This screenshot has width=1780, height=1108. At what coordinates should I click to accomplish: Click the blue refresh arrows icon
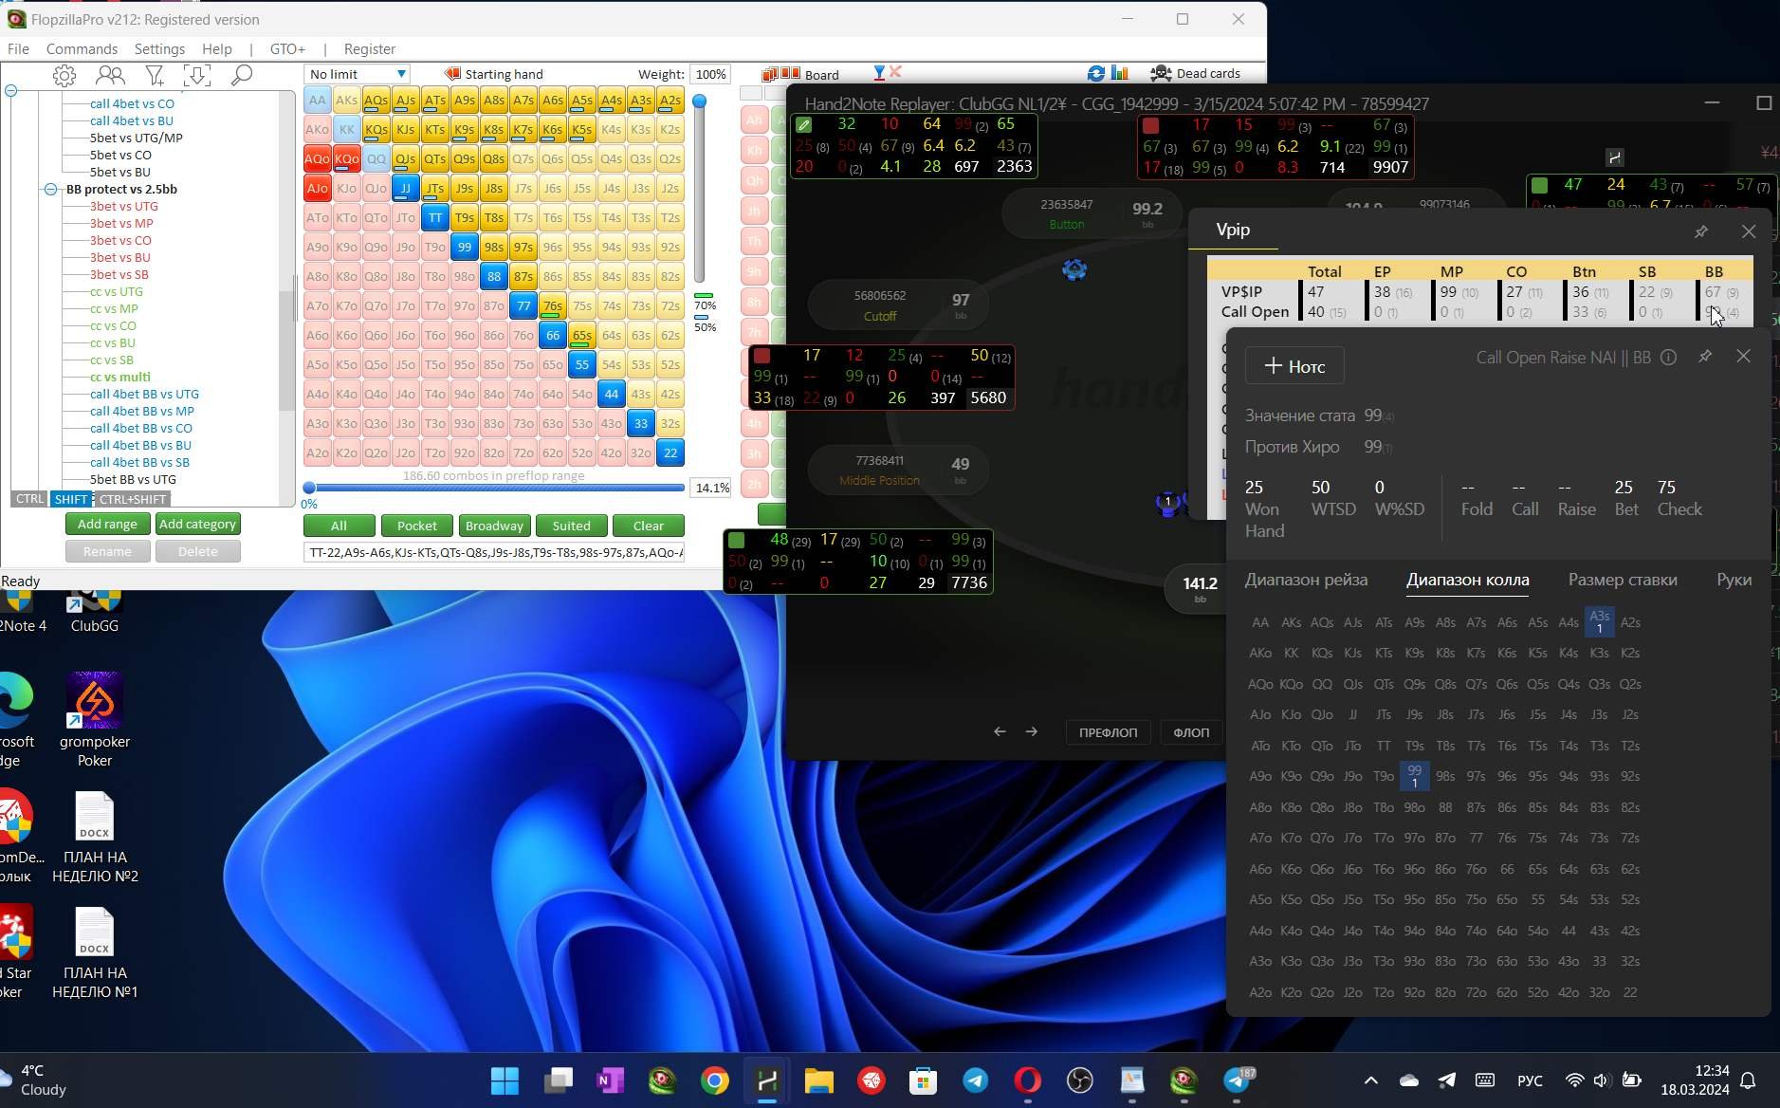[1096, 73]
